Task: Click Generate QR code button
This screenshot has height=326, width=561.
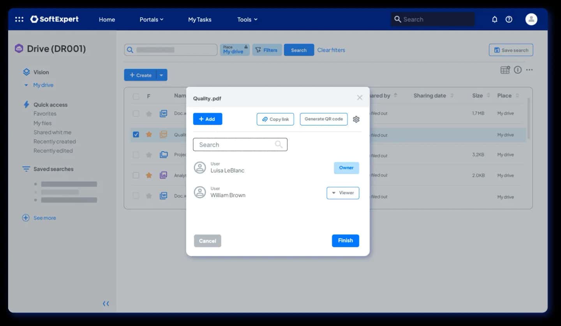Action: point(324,119)
